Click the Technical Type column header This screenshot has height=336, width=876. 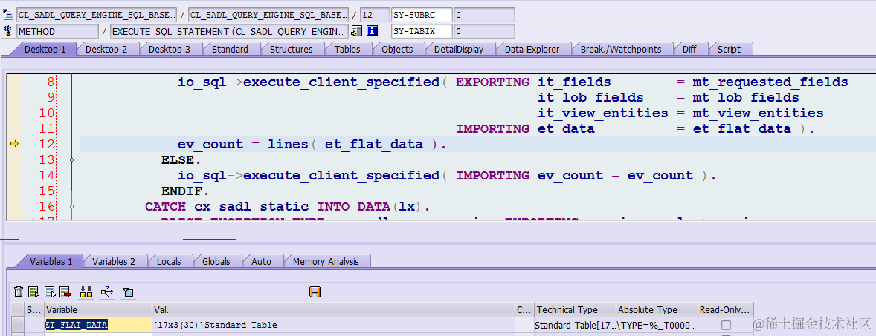point(575,310)
